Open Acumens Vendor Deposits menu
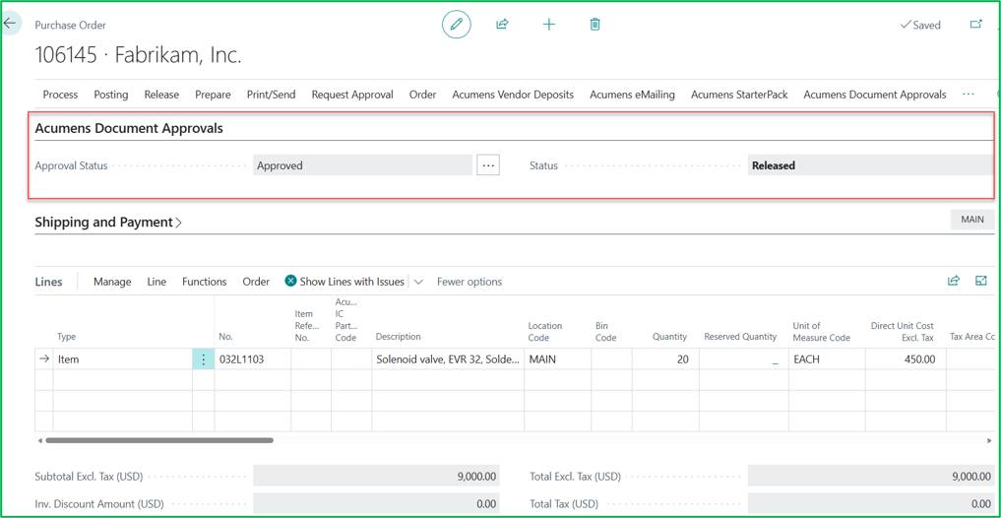The image size is (1001, 518). 513,95
